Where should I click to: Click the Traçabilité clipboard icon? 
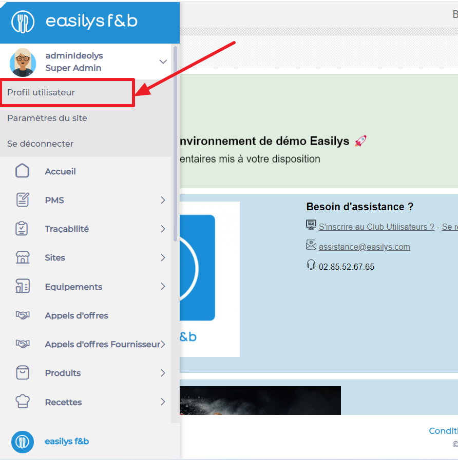point(22,229)
